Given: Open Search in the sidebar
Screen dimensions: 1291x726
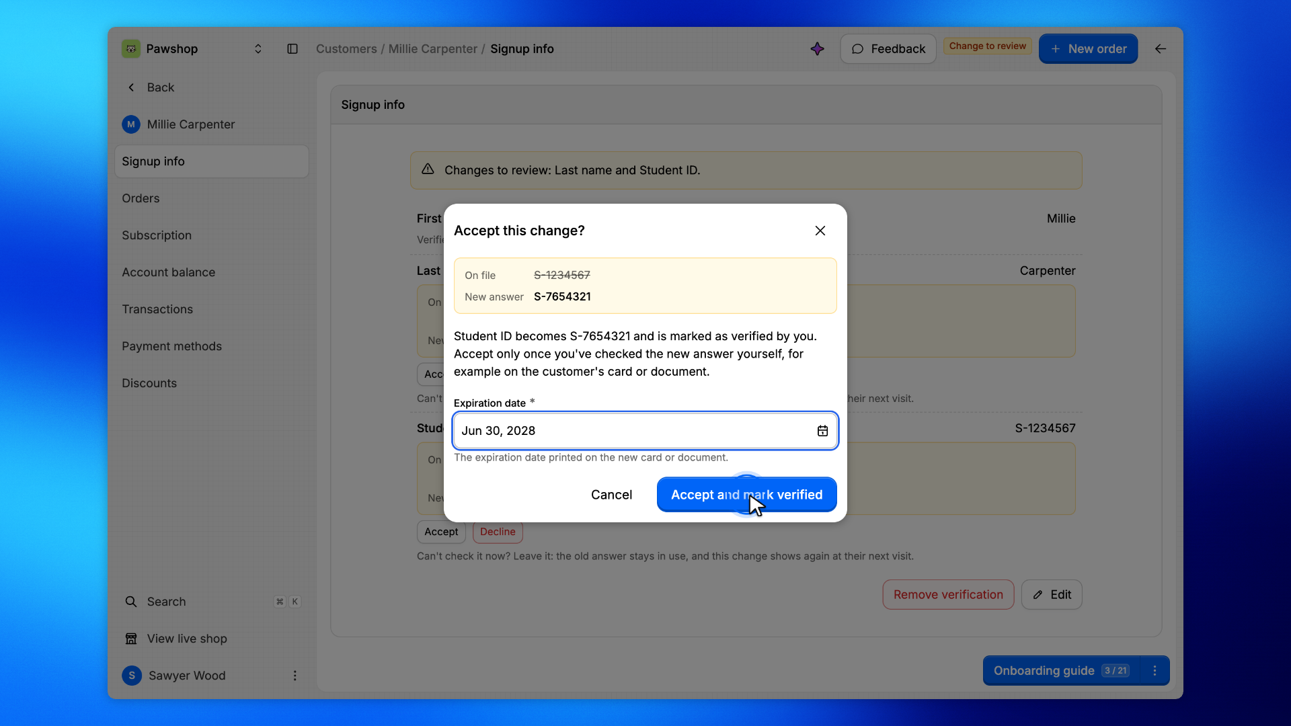Looking at the screenshot, I should (211, 602).
